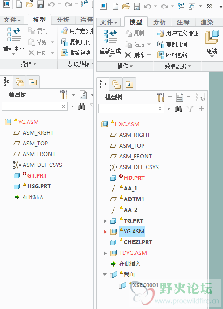Click binoculars find icon in right tree
This screenshot has width=223, height=309.
tap(178, 109)
